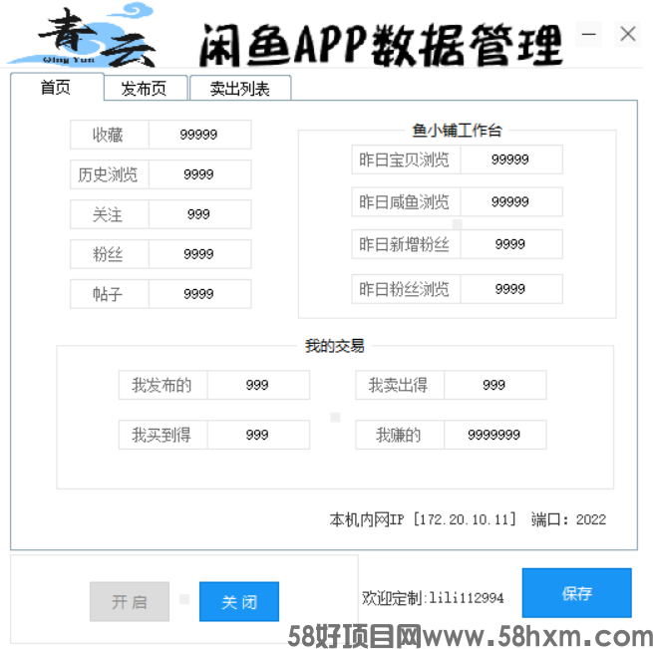Select the 昨日新增粉丝 value field
Image resolution: width=653 pixels, height=649 pixels.
(511, 244)
